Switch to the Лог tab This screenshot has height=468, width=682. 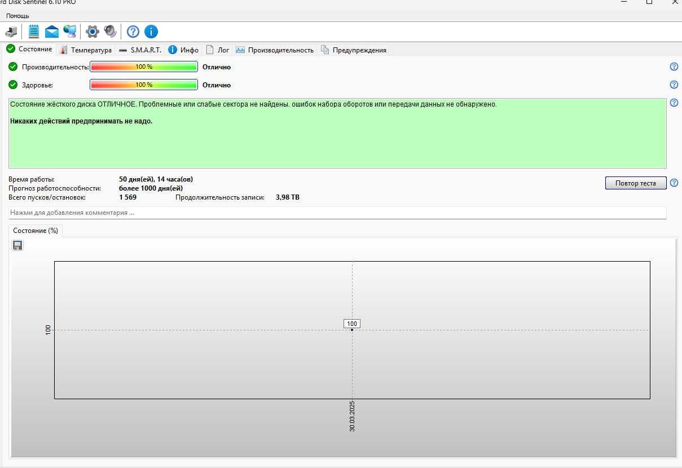point(217,50)
